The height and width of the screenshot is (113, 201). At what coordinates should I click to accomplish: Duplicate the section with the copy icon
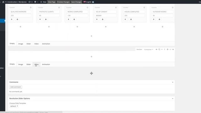tap(159, 50)
